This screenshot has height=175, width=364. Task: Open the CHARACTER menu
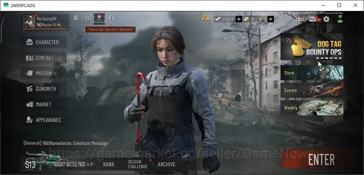(x=44, y=42)
